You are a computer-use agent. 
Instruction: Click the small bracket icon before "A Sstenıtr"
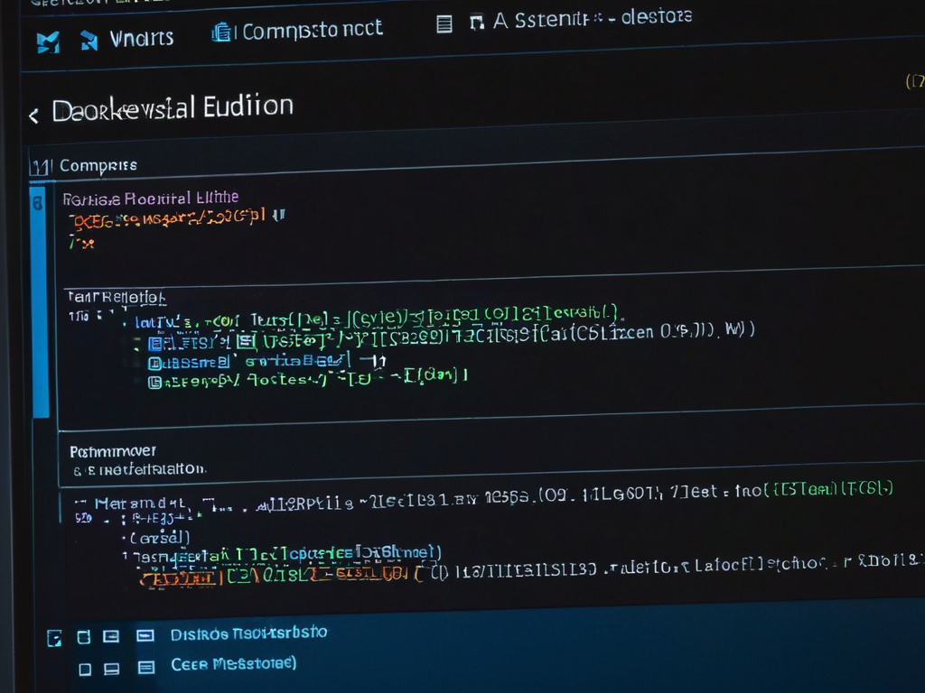pyautogui.click(x=477, y=23)
